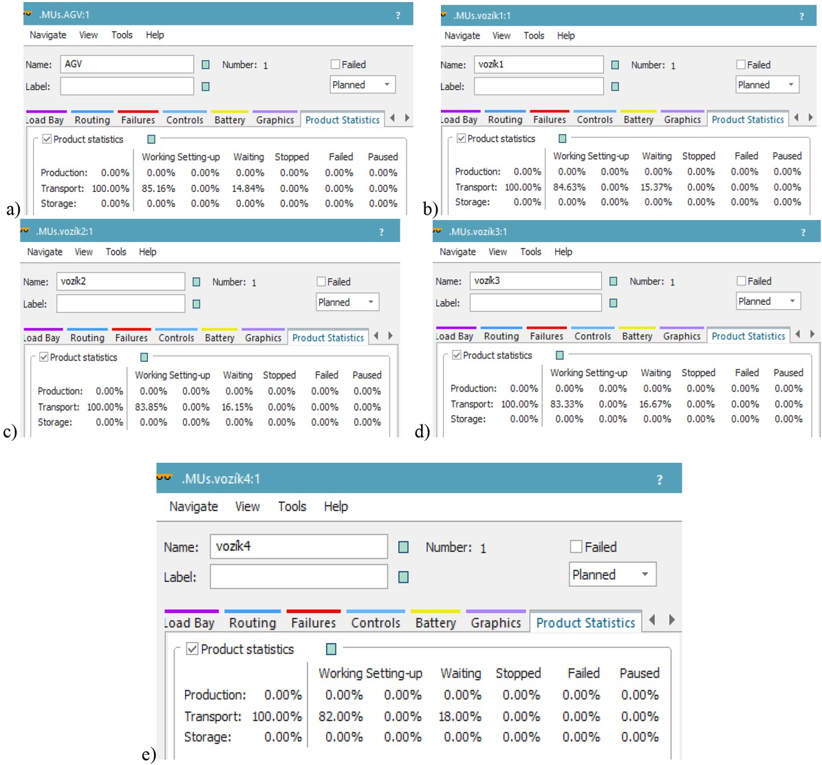Open the Tools menu in vozík4 window
The height and width of the screenshot is (765, 822).
[x=292, y=506]
